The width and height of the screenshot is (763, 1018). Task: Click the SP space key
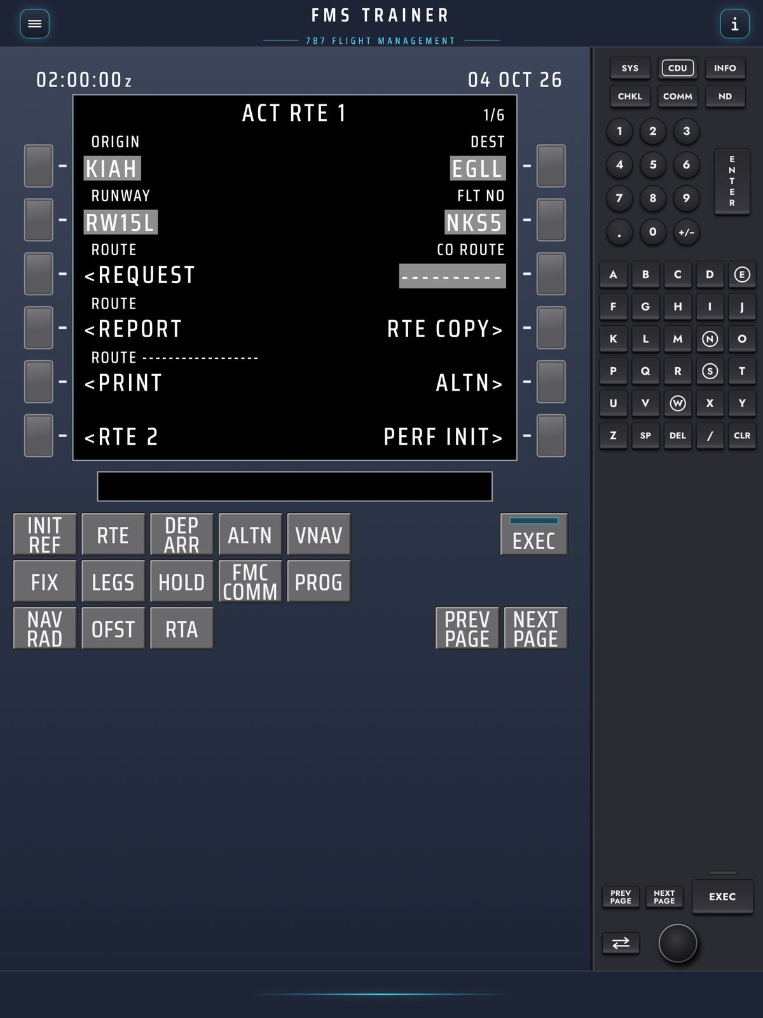[x=645, y=436]
